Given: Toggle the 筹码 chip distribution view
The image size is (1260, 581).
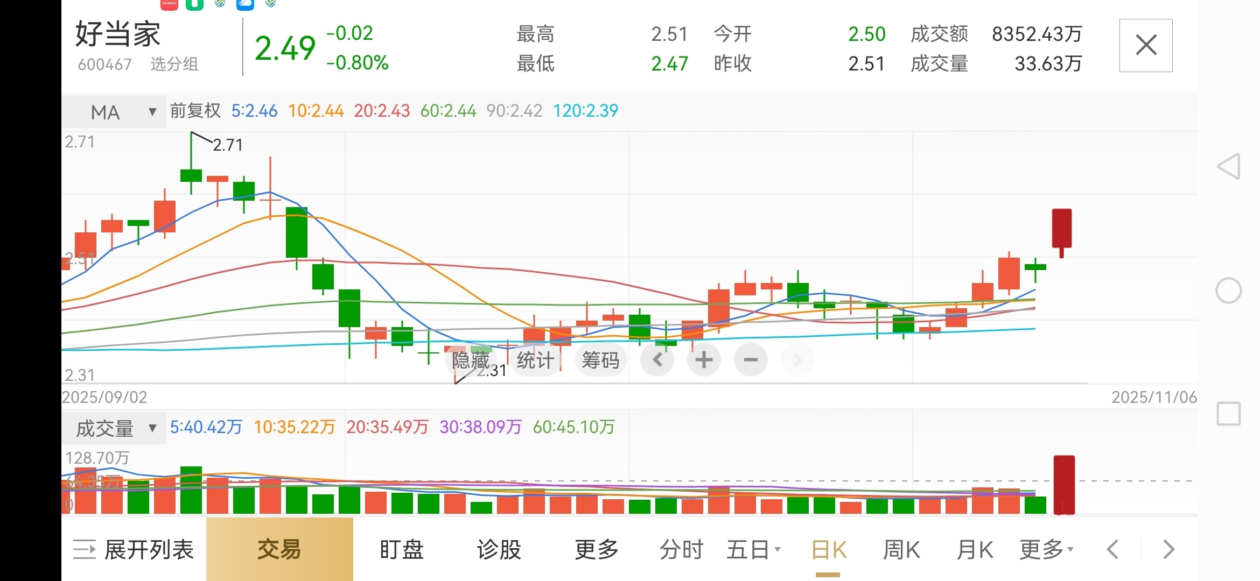Looking at the screenshot, I should [600, 360].
